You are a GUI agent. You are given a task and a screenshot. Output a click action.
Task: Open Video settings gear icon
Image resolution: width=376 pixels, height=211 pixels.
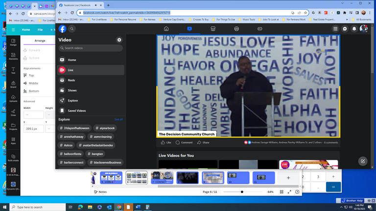[119, 40]
